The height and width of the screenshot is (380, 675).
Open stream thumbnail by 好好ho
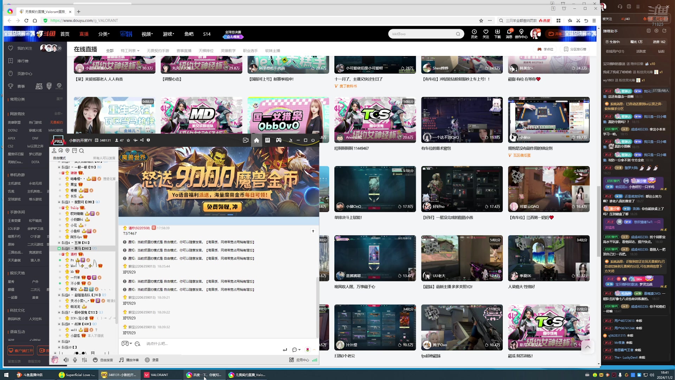point(462,189)
